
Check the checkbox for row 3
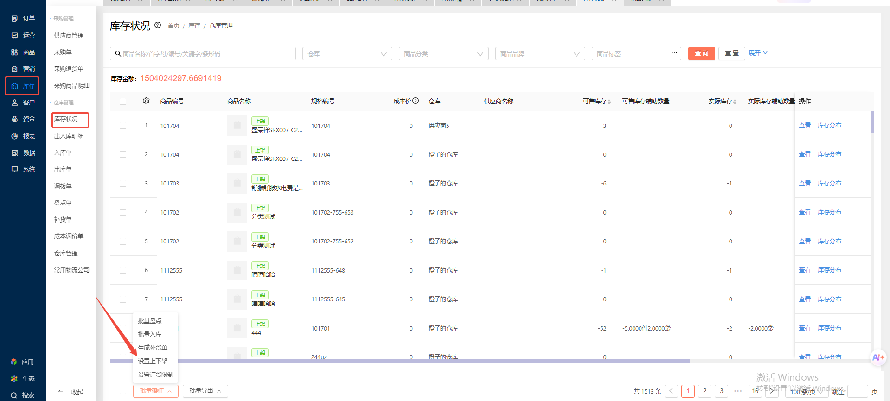click(123, 184)
